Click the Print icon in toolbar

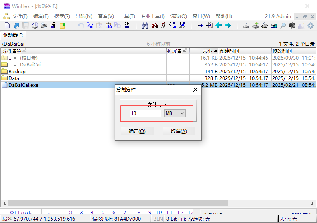44,26
